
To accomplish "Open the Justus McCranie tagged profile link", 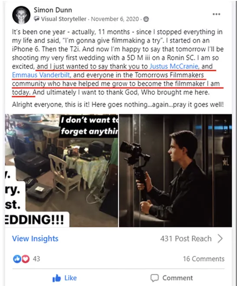I will tap(174, 66).
